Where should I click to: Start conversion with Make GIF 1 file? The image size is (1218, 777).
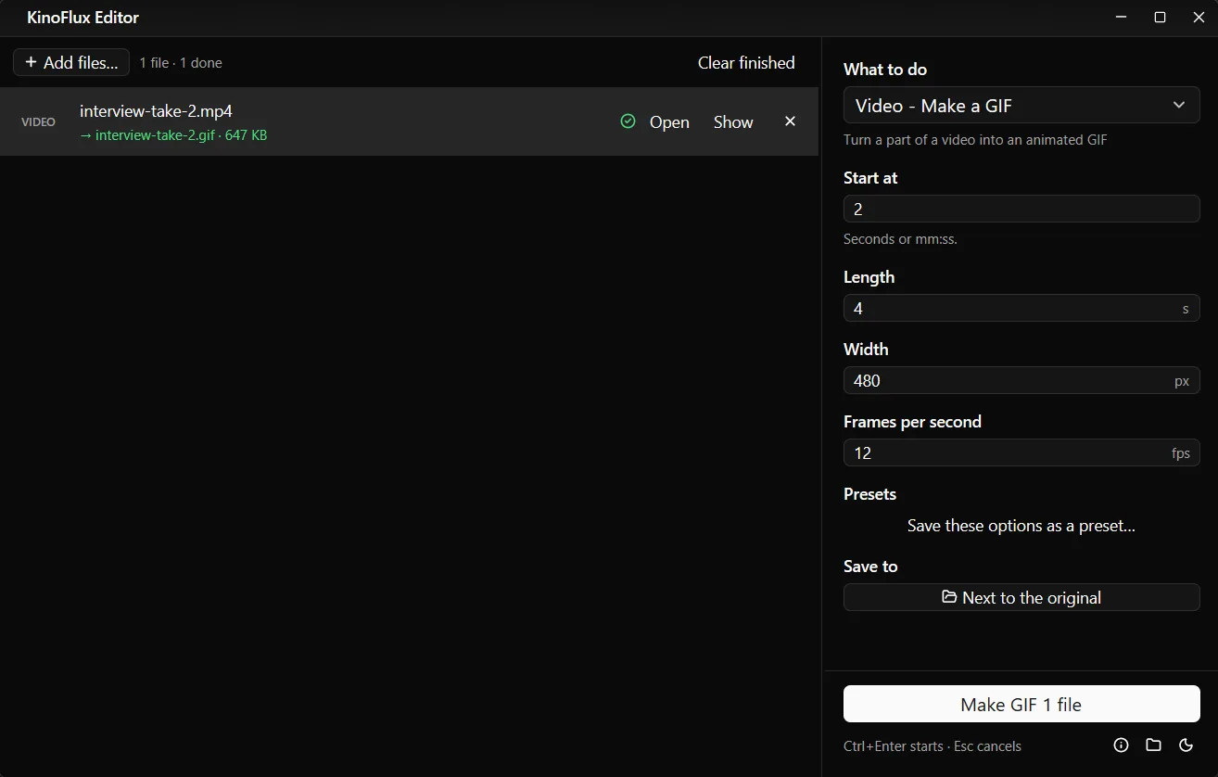coord(1021,704)
